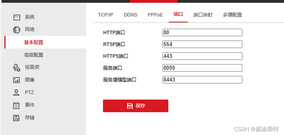Select the 端口 tab
This screenshot has width=284, height=135.
(178, 14)
